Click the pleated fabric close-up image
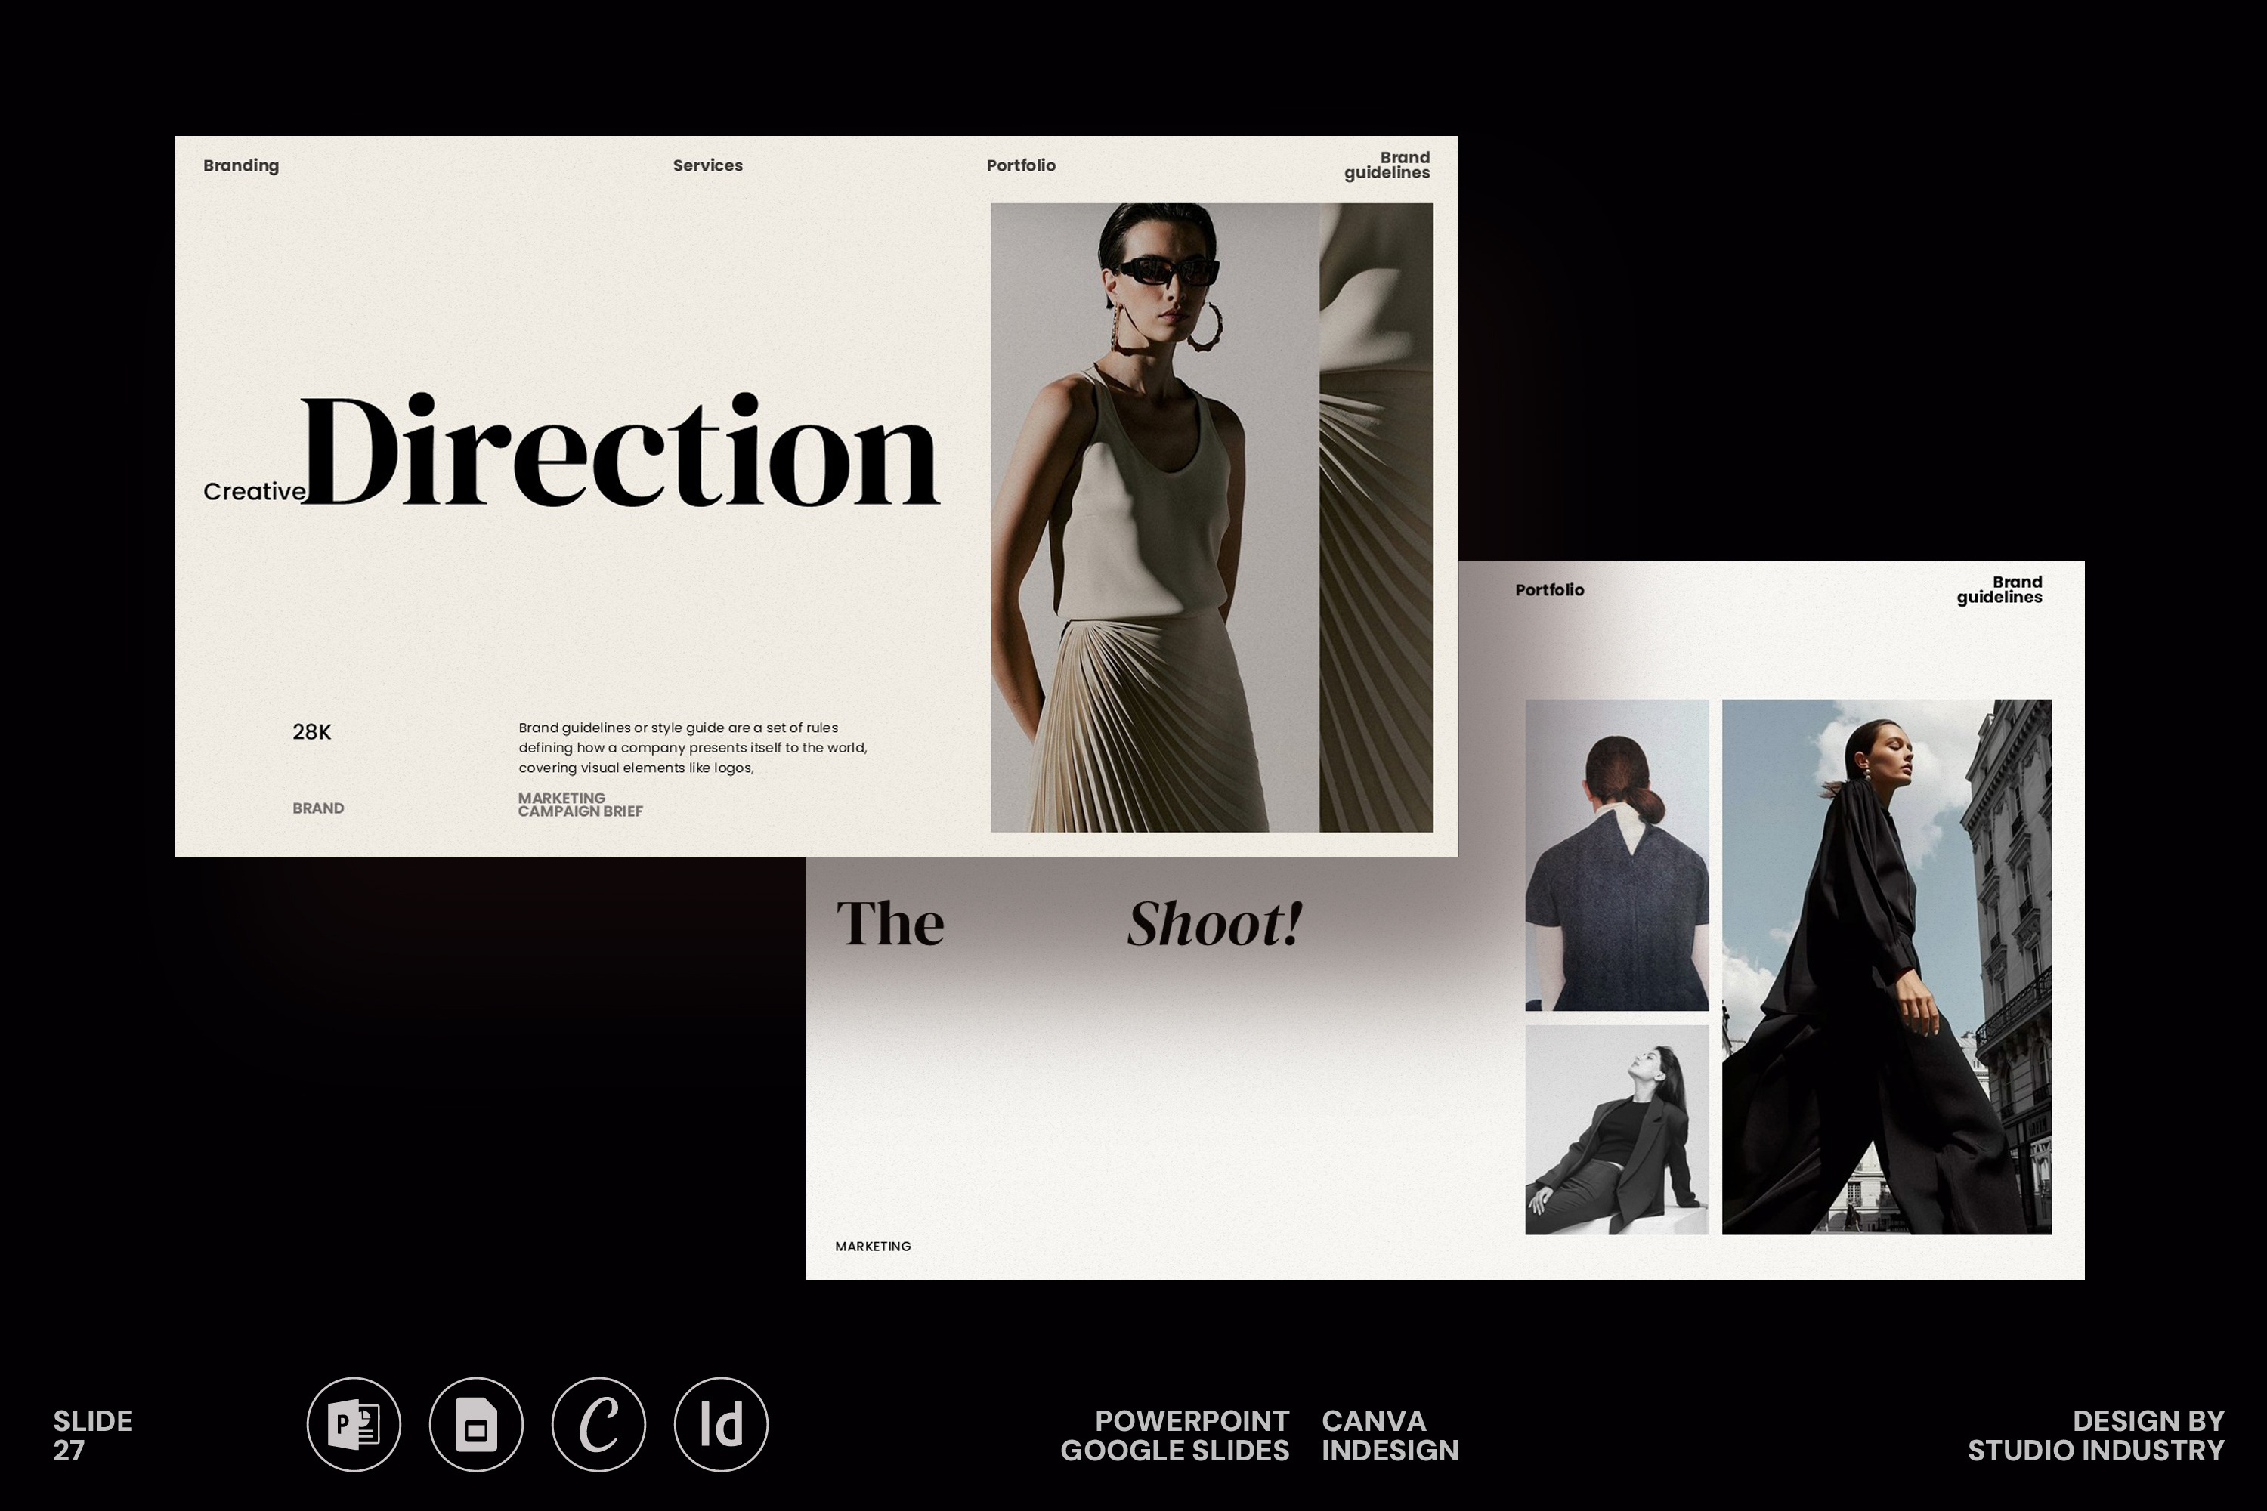2267x1511 pixels. (1375, 518)
